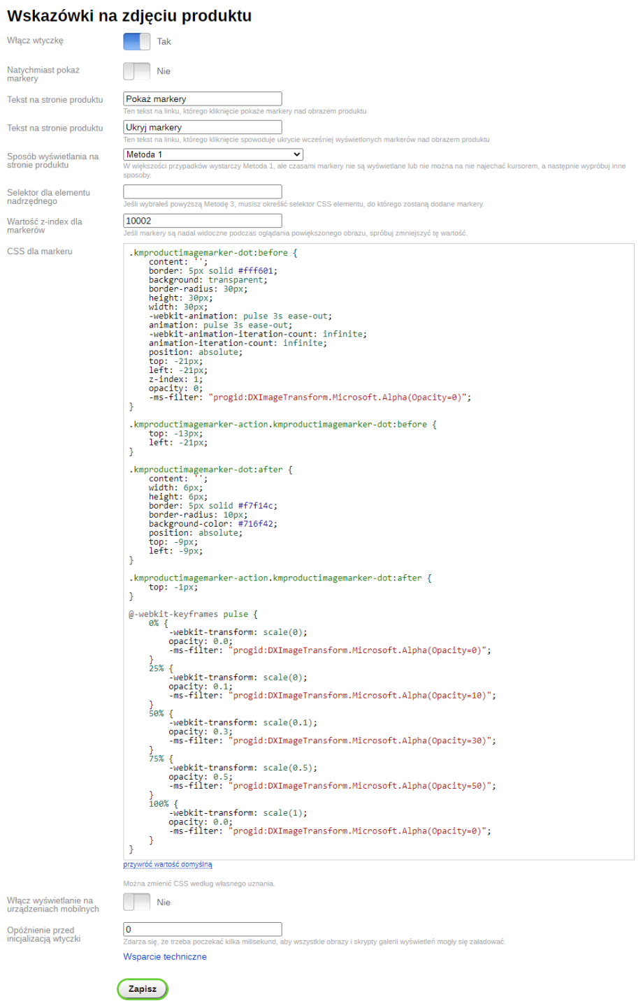Click the initialization delay field showing 0

pyautogui.click(x=202, y=929)
